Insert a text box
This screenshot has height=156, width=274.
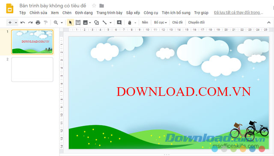78,22
